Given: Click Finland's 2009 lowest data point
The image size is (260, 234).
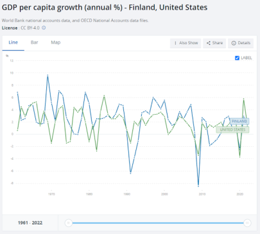Looking at the screenshot, I should 198,185.
